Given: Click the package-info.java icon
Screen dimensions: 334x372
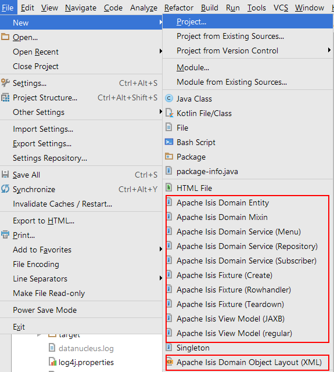Looking at the screenshot, I should point(168,171).
